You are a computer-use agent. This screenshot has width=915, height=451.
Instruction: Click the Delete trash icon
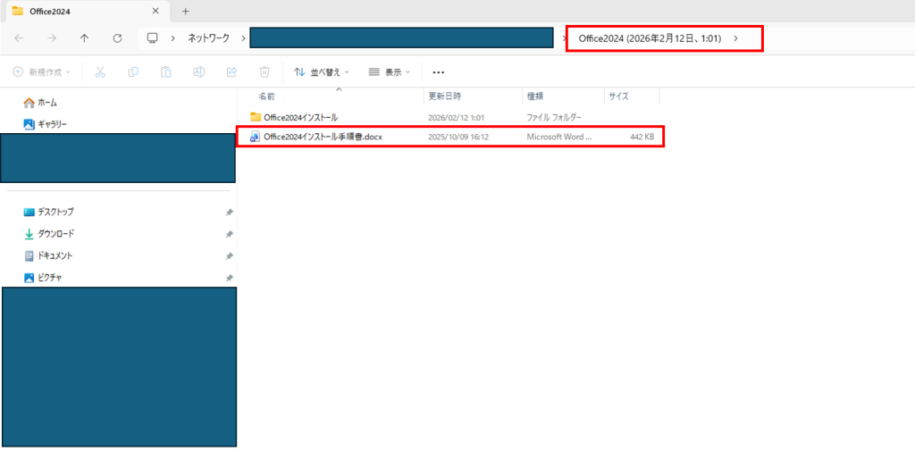[264, 71]
